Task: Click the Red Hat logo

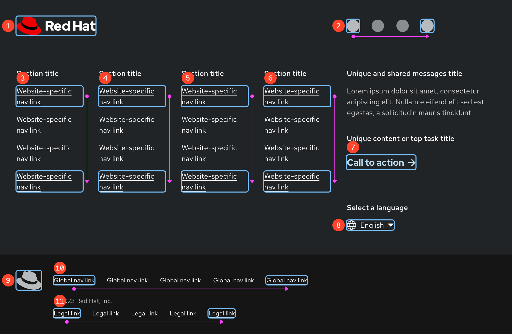Action: pyautogui.click(x=56, y=26)
